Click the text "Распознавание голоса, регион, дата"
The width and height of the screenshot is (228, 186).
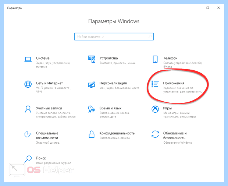(x=115, y=115)
